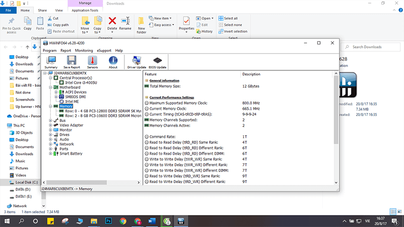
Task: Collapse the Central Processor(s) tree node
Action: click(x=50, y=78)
